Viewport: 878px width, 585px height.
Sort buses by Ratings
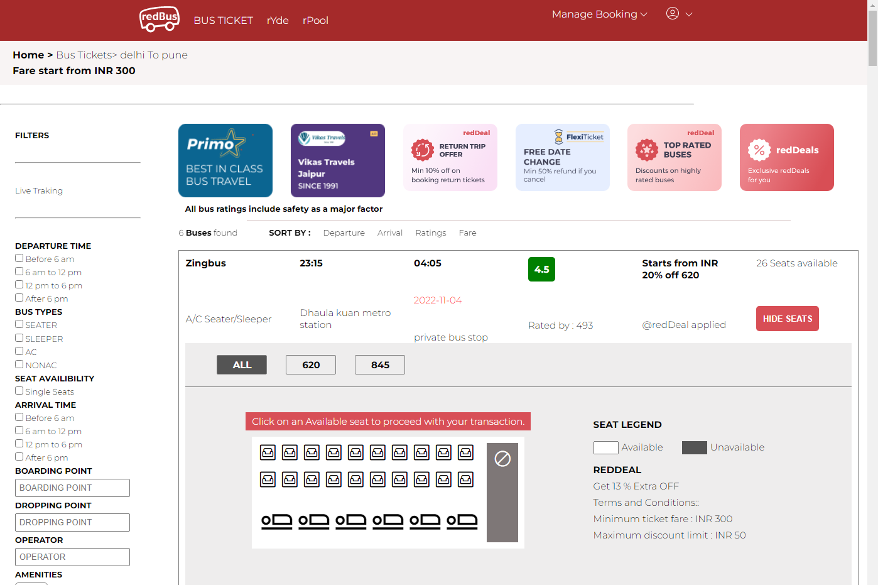(x=430, y=233)
